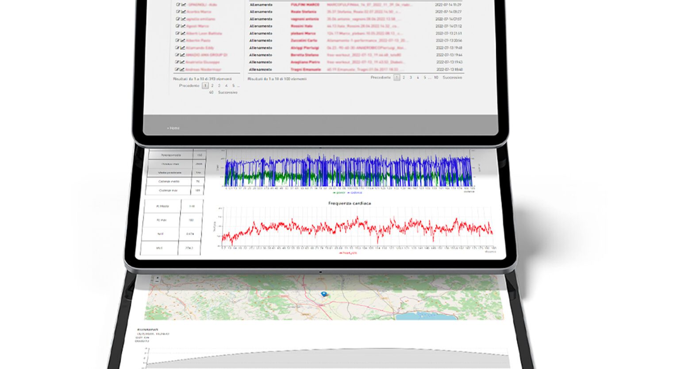Go to page 2 of the athletes list

(x=212, y=86)
